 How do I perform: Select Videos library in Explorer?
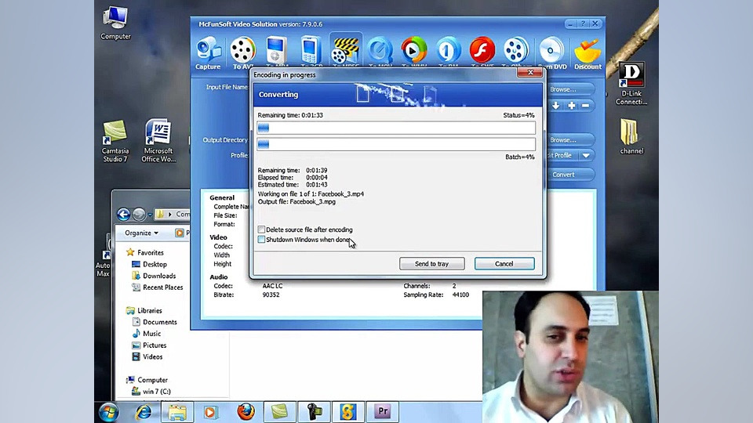[152, 357]
